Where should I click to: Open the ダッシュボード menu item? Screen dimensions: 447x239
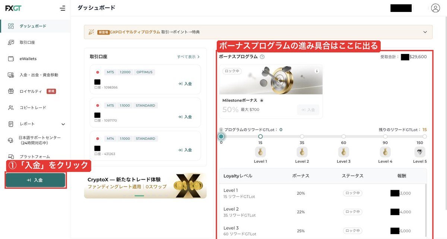pos(35,26)
